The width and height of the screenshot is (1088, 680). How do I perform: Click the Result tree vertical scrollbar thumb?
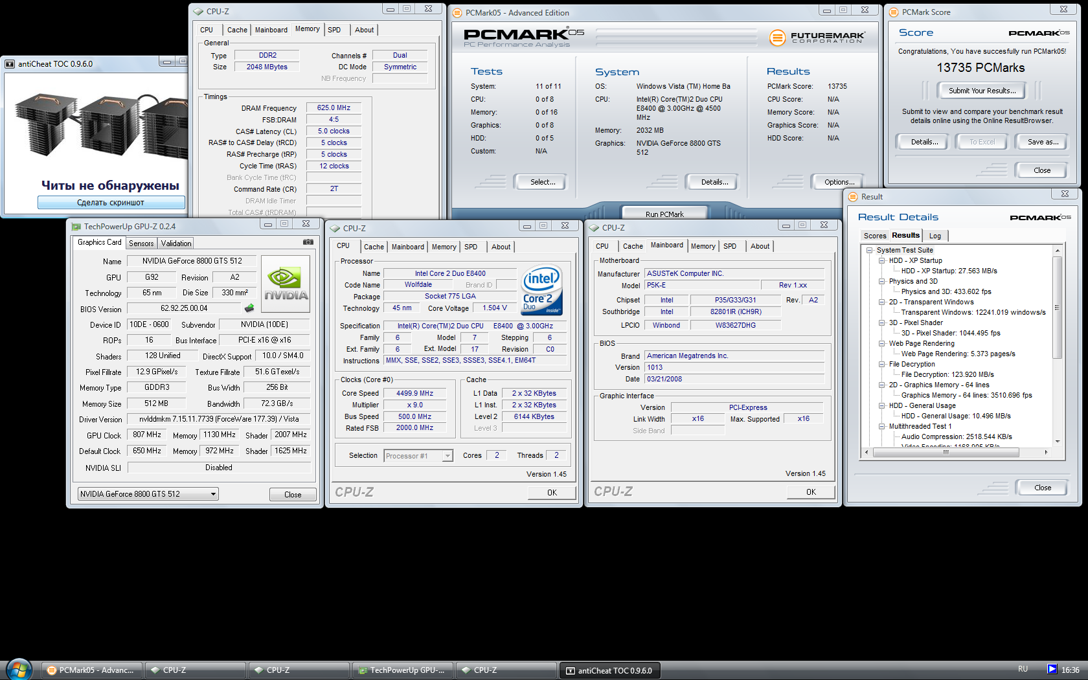pyautogui.click(x=1058, y=308)
